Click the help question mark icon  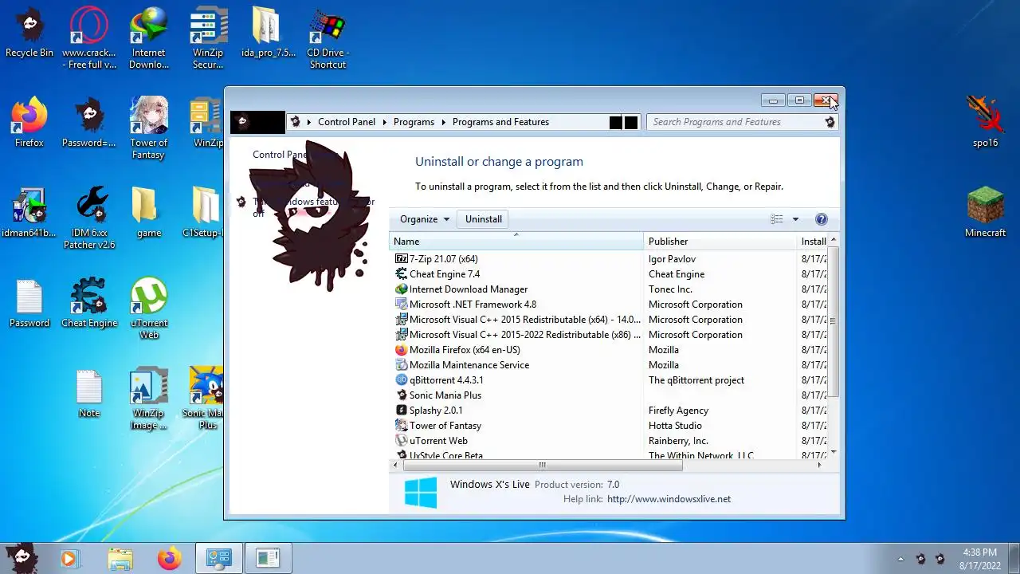(x=822, y=219)
